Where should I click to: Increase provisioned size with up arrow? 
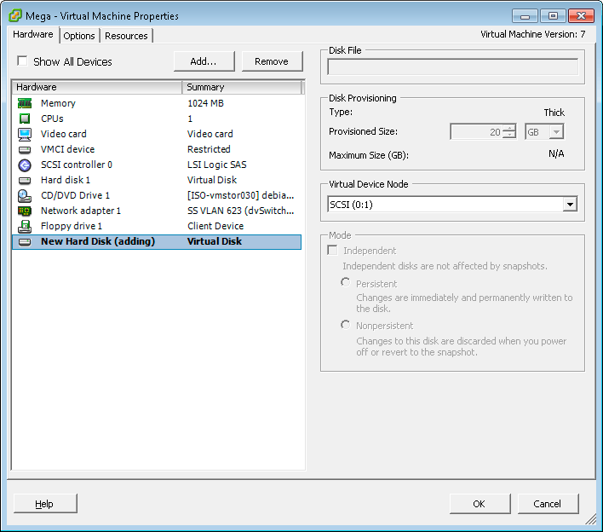click(509, 129)
